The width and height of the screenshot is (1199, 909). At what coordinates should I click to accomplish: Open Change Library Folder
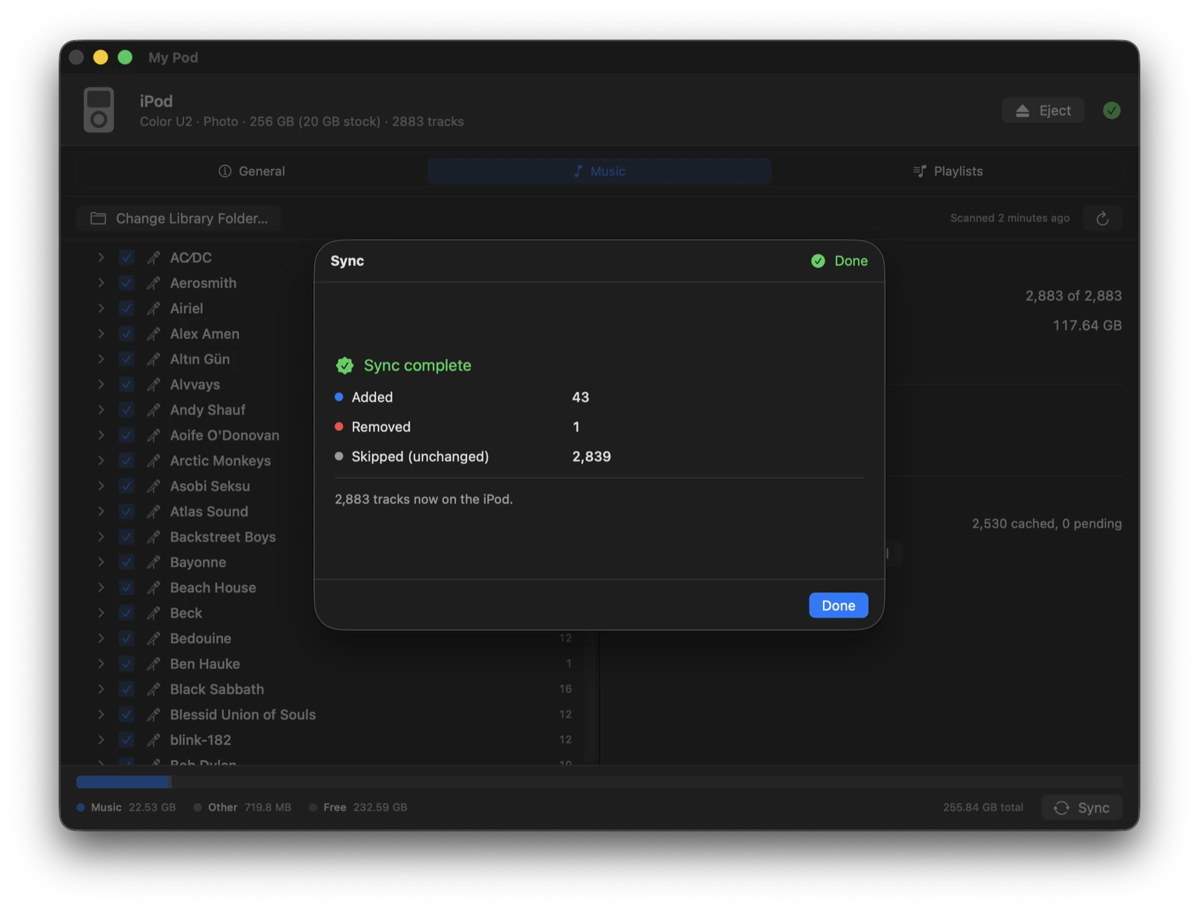click(x=179, y=219)
